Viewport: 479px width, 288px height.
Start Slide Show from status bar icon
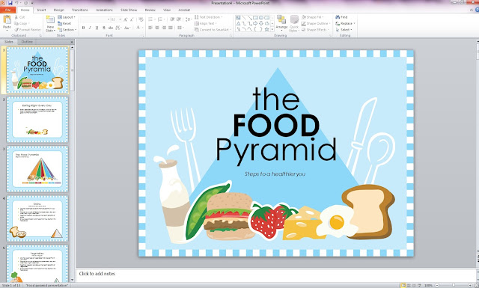click(x=419, y=285)
